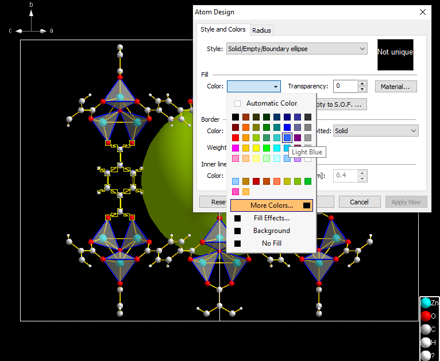Click the black icon beside Background
Image resolution: width=440 pixels, height=361 pixels.
pos(237,231)
